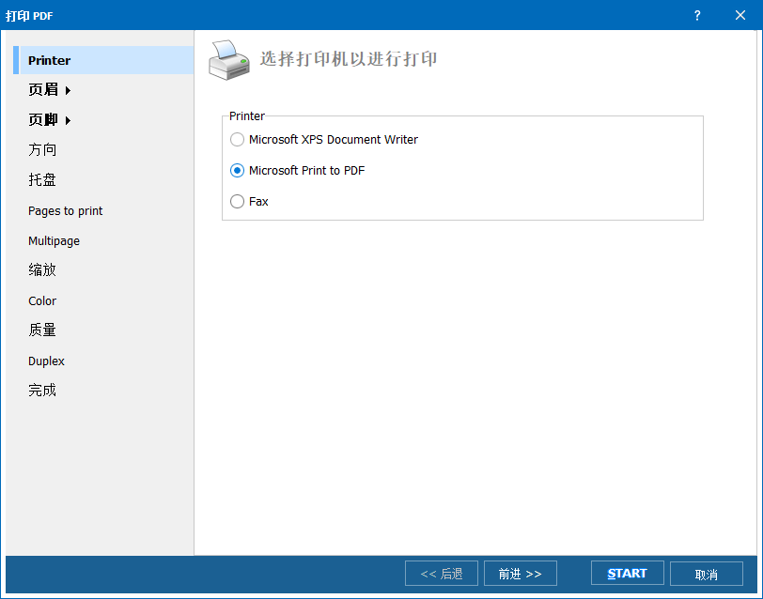Open the 缩放 scaling options
The height and width of the screenshot is (599, 763).
tap(42, 269)
